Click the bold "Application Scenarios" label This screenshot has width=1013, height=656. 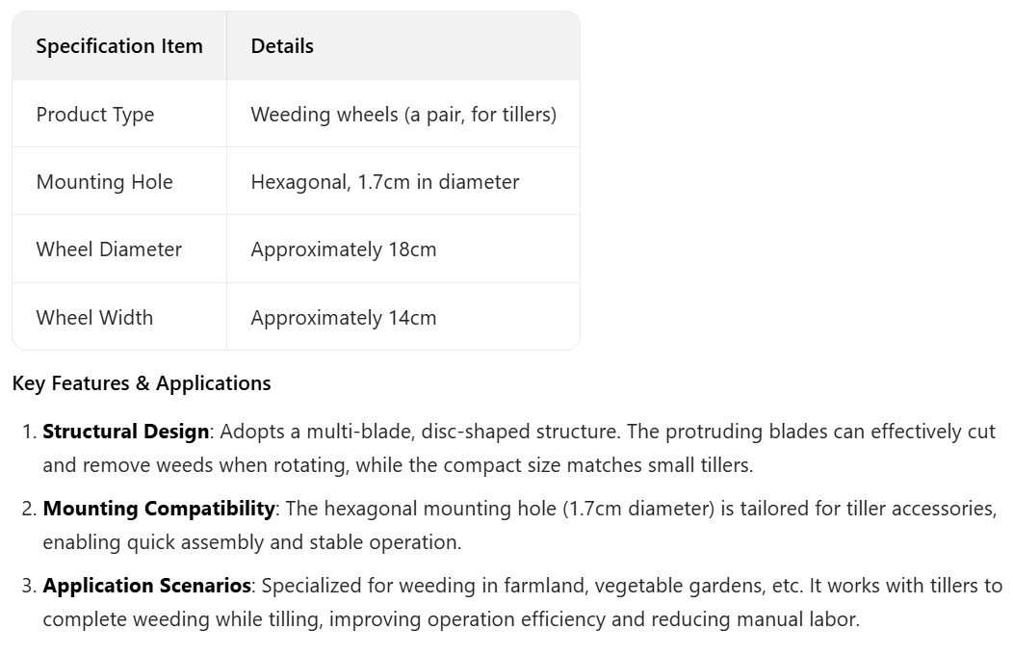(x=146, y=585)
